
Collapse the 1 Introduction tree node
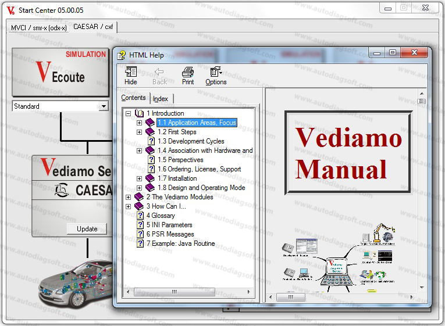point(129,114)
